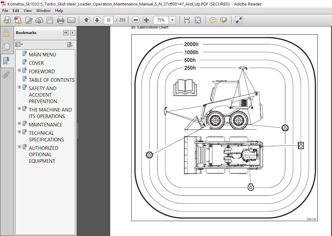Screen dimensions: 332x236
Task: Click the security lock panel icon
Action: pos(6,33)
